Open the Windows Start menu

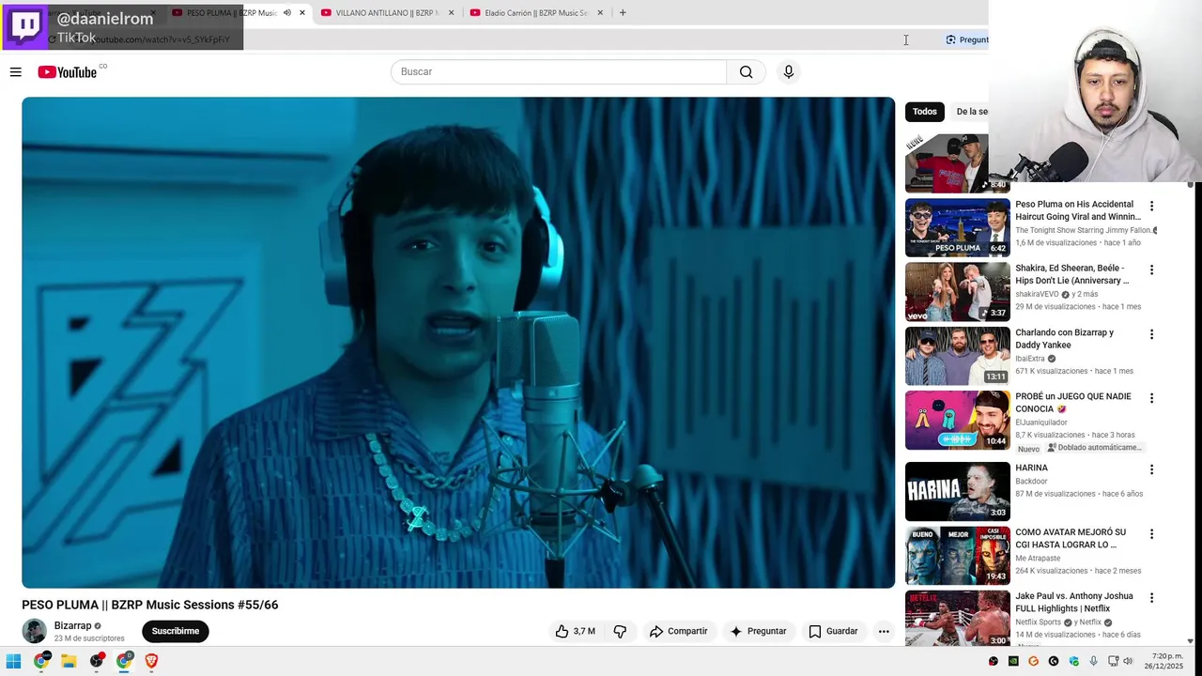[13, 661]
